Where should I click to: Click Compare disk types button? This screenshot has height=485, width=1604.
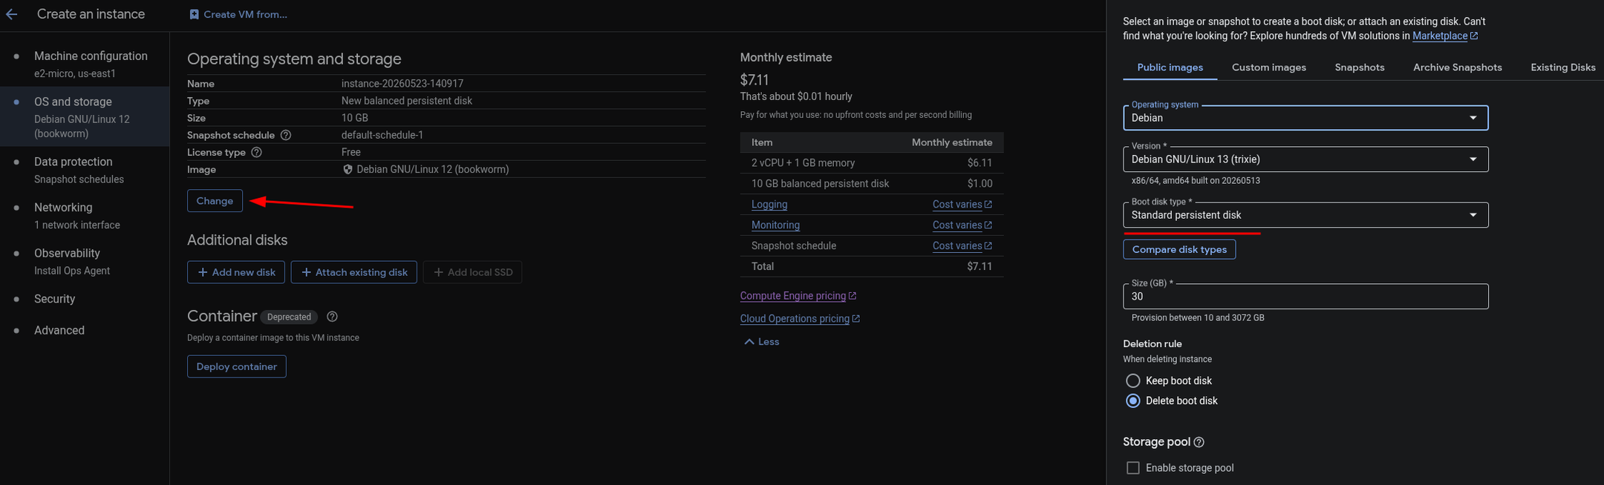(1179, 249)
